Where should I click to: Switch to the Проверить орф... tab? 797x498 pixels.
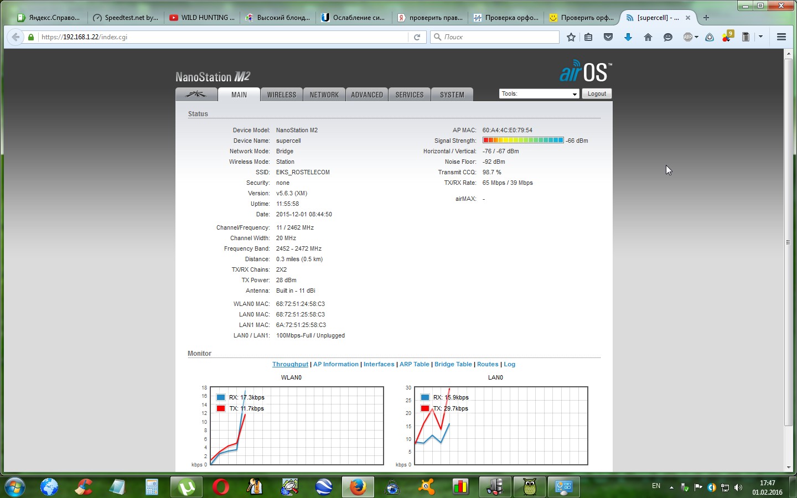[581, 18]
